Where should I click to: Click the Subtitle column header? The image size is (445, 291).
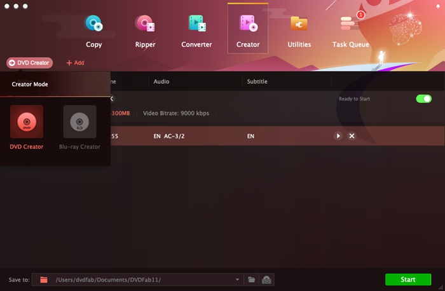(x=257, y=81)
